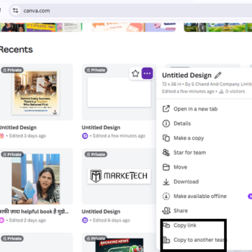Click the Recents heading

click(16, 49)
